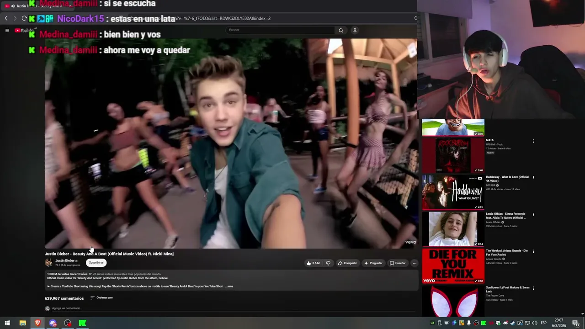This screenshot has width=585, height=329.
Task: Open the Windows Start menu
Action: tap(7, 323)
